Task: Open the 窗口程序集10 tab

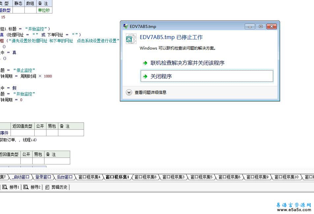Action: tap(287, 177)
